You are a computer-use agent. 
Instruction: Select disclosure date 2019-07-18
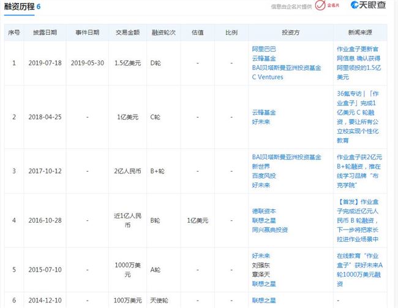point(45,63)
